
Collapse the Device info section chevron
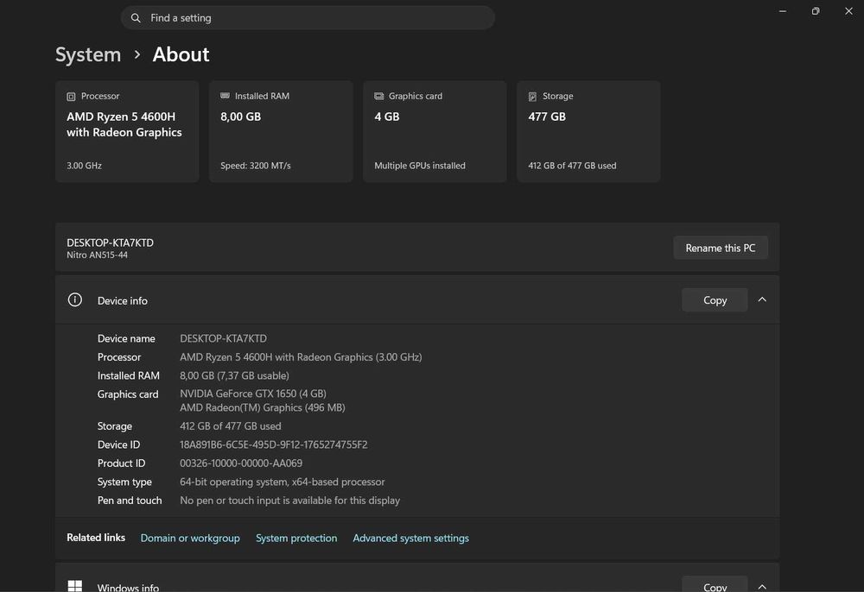[762, 299]
